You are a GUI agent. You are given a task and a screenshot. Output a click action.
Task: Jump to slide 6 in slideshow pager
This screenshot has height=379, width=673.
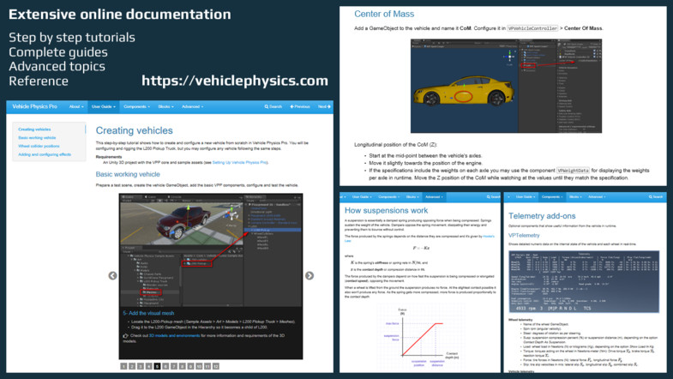click(165, 366)
